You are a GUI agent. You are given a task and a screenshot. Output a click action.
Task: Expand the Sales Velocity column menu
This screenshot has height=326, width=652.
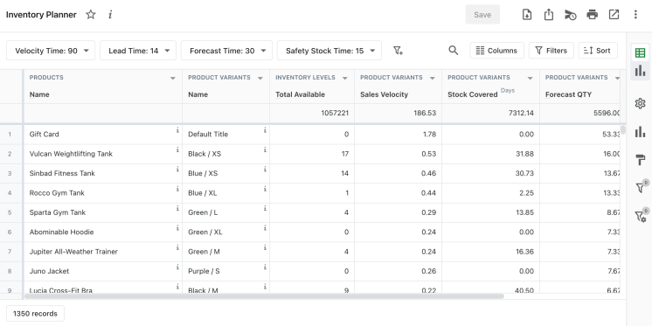[433, 78]
